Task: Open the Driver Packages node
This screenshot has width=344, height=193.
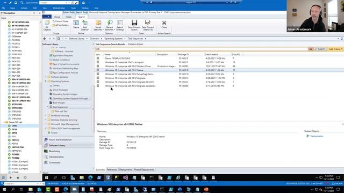Action: (x=60, y=90)
